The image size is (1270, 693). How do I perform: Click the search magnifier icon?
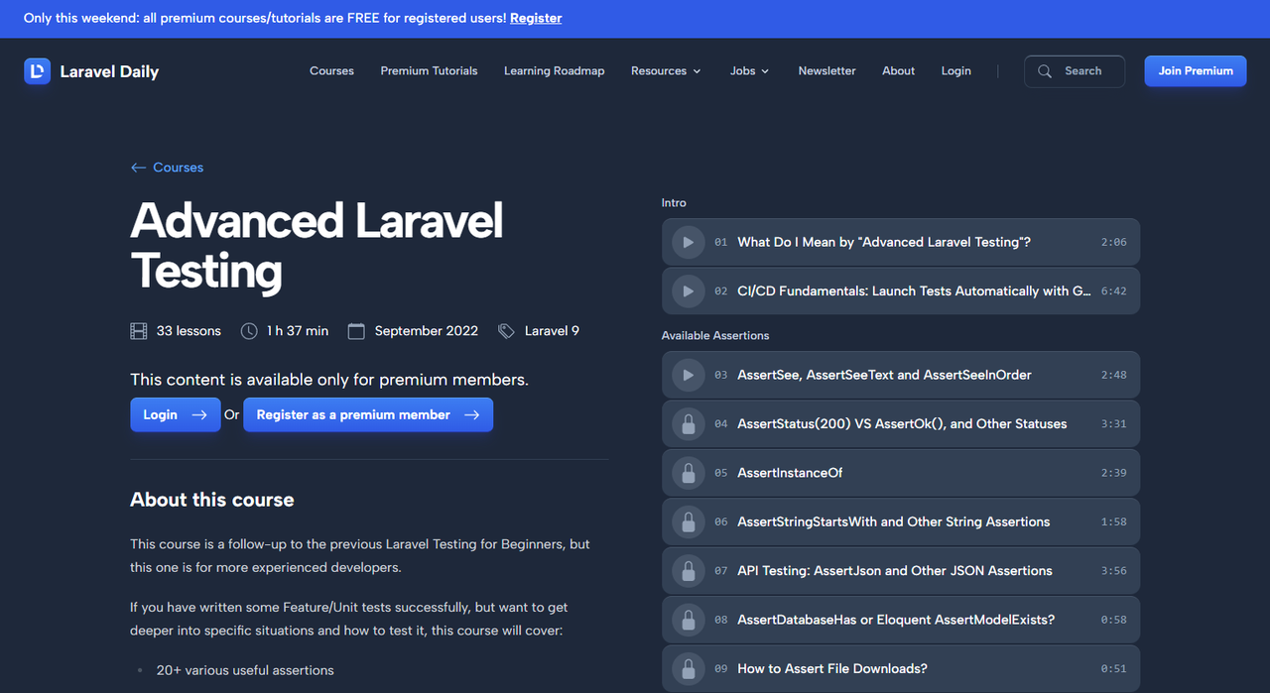click(x=1045, y=71)
